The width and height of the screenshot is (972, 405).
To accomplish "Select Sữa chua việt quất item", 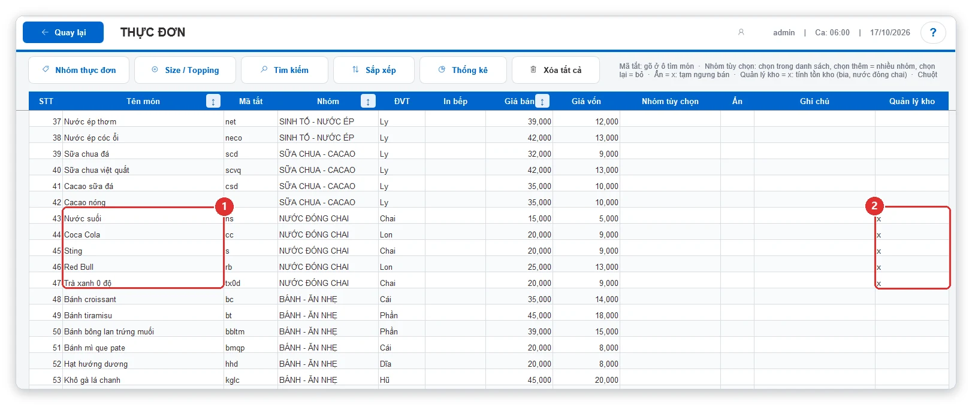I will [x=97, y=170].
